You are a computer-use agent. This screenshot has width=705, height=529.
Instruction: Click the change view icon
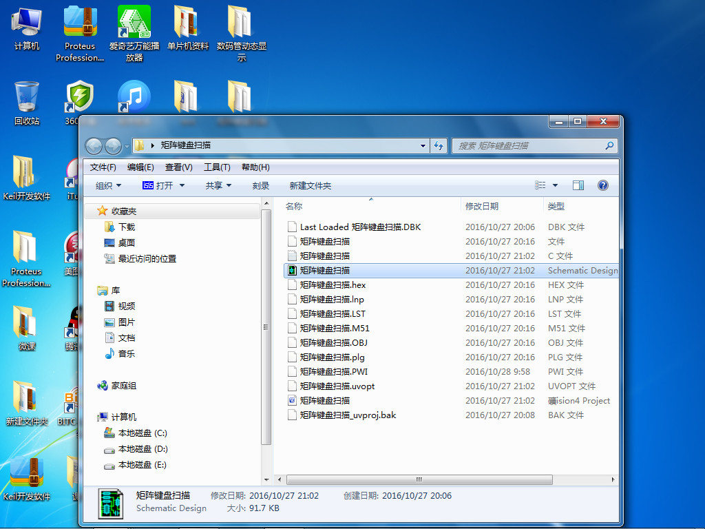(x=540, y=185)
